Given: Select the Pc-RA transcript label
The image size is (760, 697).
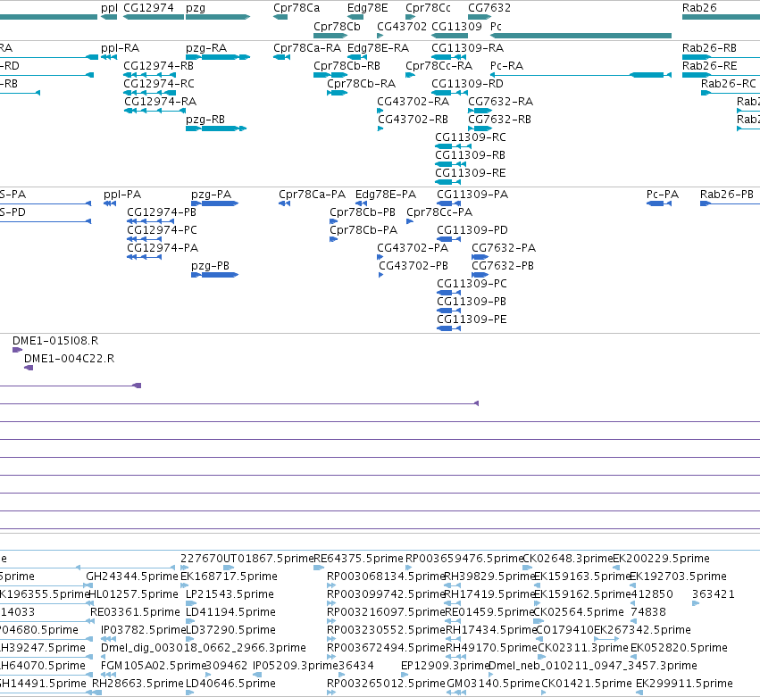Looking at the screenshot, I should [x=506, y=66].
